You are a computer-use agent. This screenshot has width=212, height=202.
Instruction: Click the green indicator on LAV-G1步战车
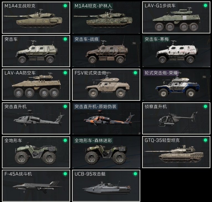(x=205, y=6)
